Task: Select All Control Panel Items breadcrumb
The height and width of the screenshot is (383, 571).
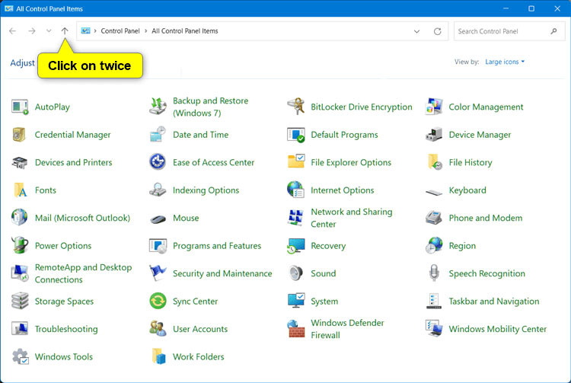Action: (184, 31)
